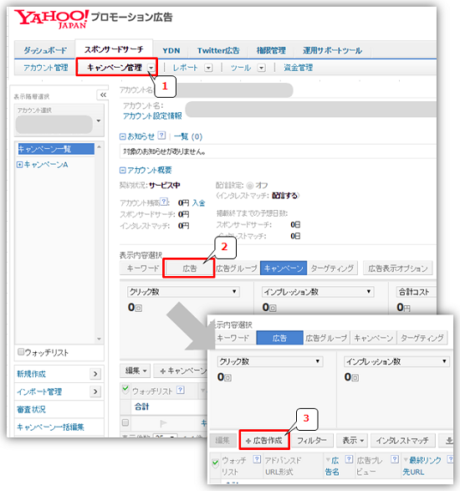Click the +広告作成 button
Viewport: 460px width, 491px height.
264,441
